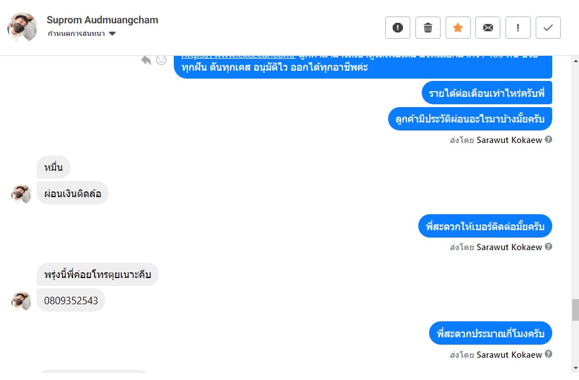This screenshot has height=380, width=579.
Task: Delete conversation using the trash can icon
Action: click(x=428, y=28)
